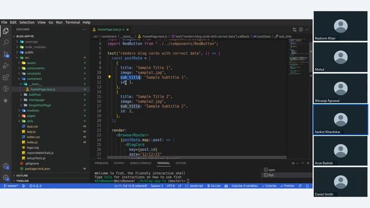Open the File menu

(x=4, y=23)
